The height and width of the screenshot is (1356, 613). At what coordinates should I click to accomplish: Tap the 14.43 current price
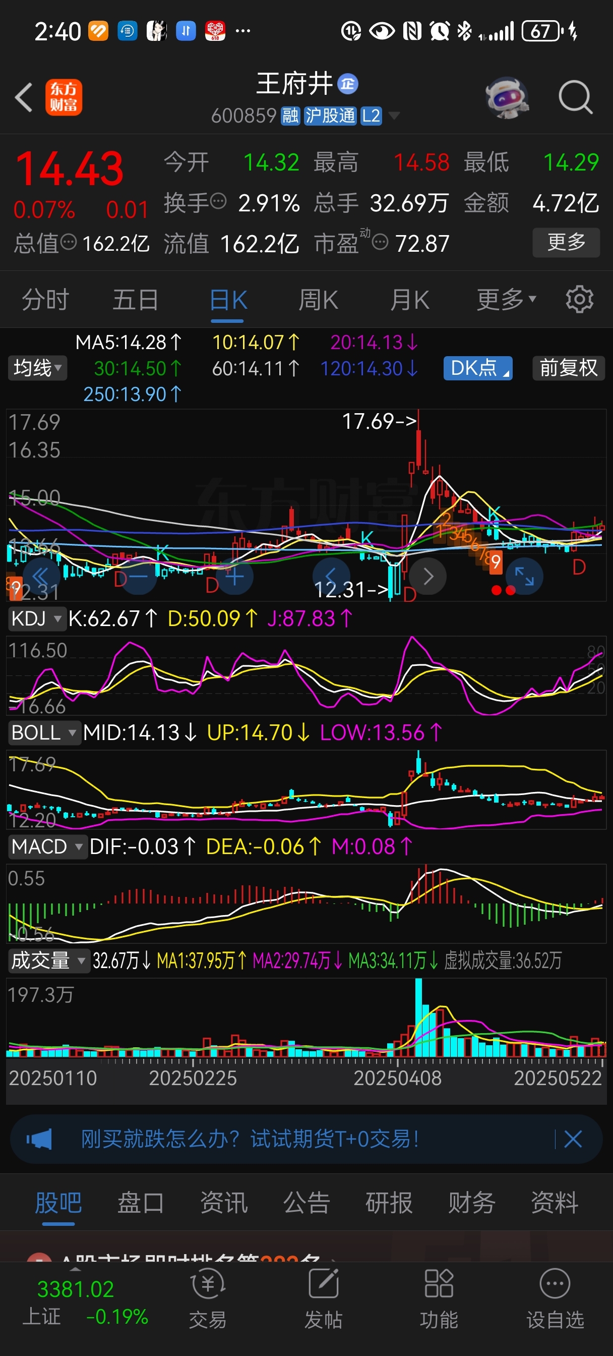coord(70,168)
